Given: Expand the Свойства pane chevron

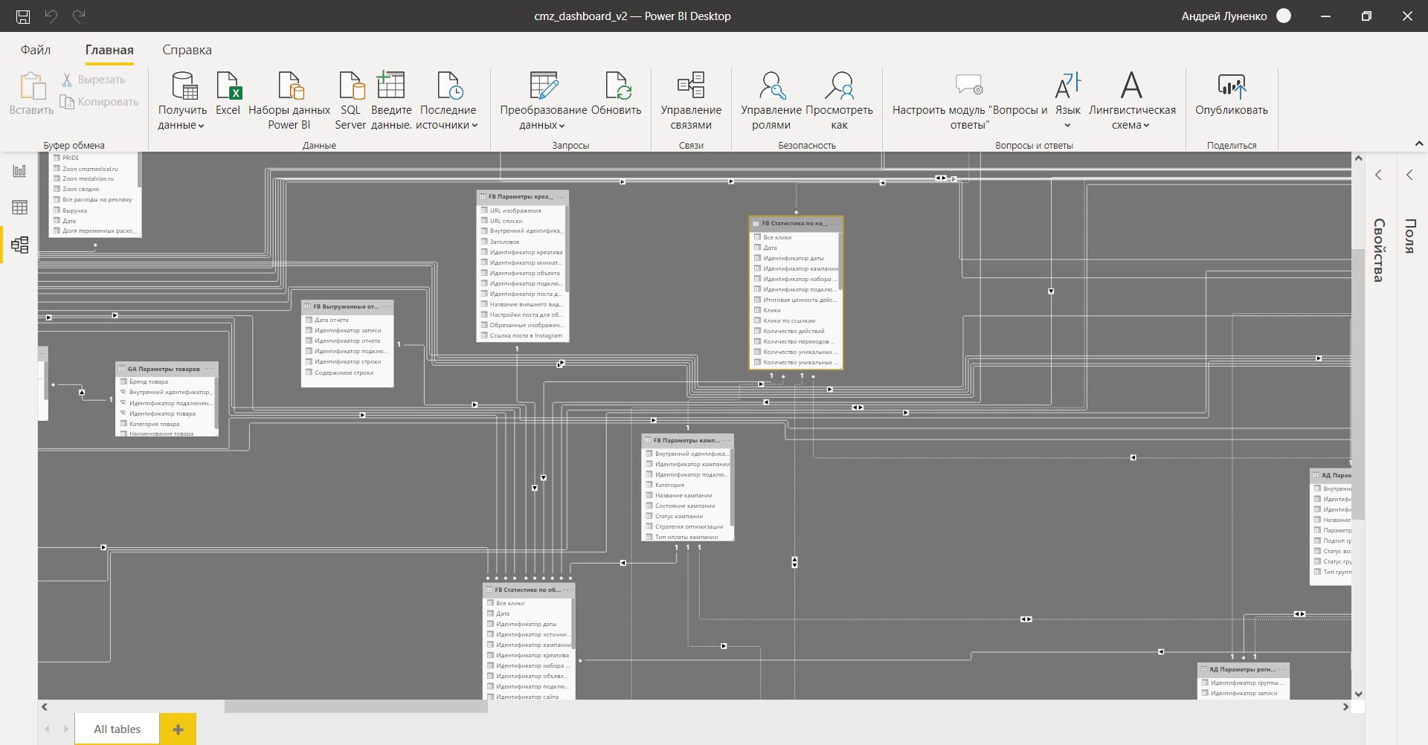Looking at the screenshot, I should (1378, 175).
